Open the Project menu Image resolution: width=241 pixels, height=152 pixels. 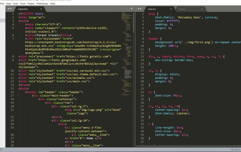point(31,4)
